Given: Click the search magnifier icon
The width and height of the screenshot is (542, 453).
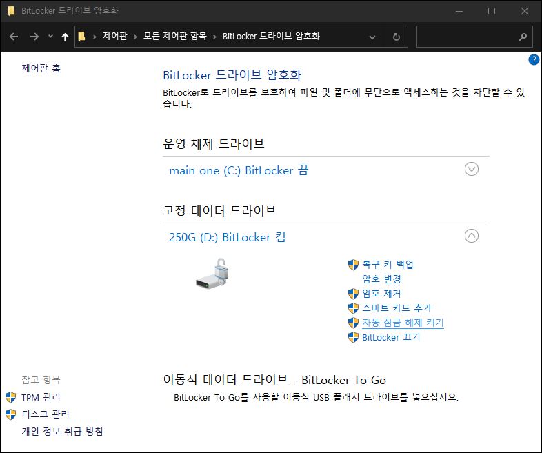Looking at the screenshot, I should pyautogui.click(x=523, y=37).
